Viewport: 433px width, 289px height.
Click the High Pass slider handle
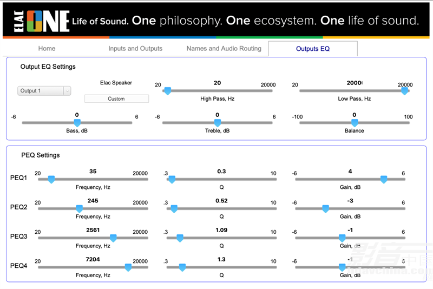[167, 91]
